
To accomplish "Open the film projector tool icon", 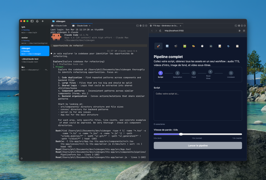I will [211, 46].
